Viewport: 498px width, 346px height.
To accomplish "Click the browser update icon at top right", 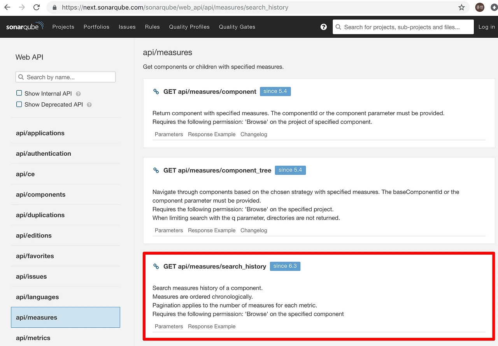I will tap(494, 7).
